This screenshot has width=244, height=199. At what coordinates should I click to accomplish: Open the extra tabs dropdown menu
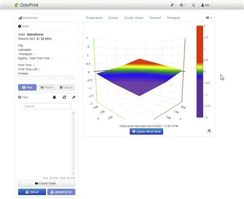click(x=209, y=17)
